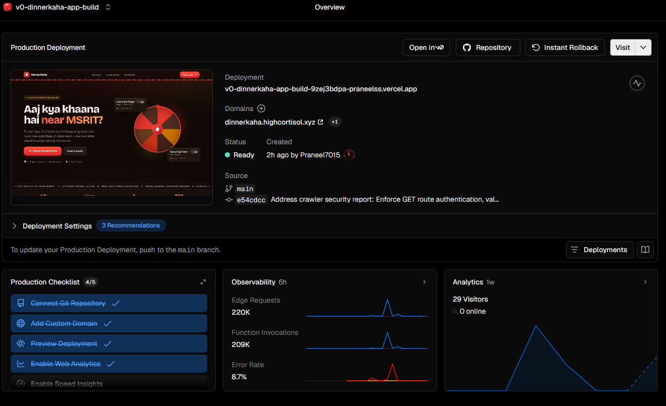Image resolution: width=666 pixels, height=406 pixels.
Task: Click the red project logo icon
Action: 8,7
